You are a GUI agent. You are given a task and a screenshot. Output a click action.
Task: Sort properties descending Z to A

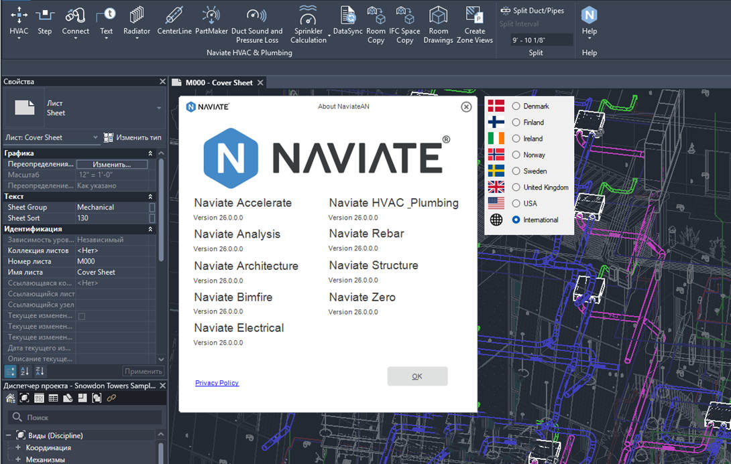click(x=40, y=372)
